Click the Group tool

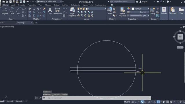(x=153, y=11)
